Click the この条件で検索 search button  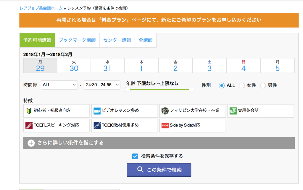159,170
